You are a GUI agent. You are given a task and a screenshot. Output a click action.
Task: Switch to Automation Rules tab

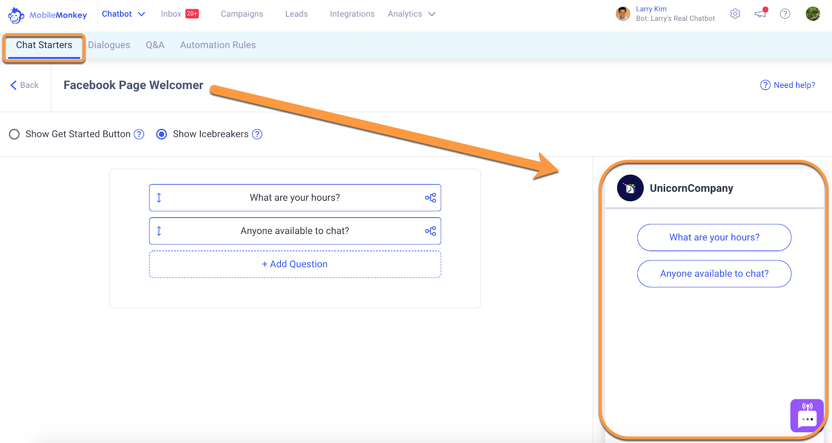[218, 45]
